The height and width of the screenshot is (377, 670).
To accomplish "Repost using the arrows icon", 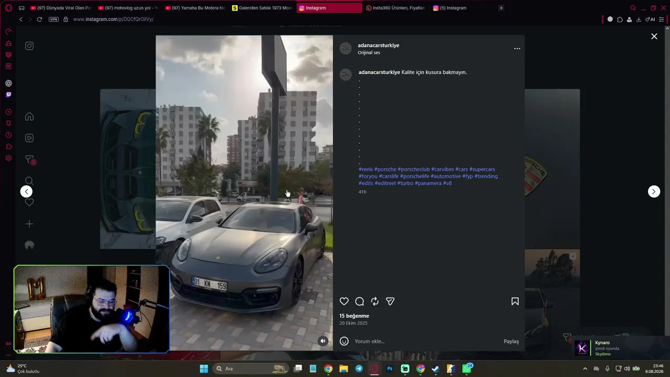I will point(375,301).
